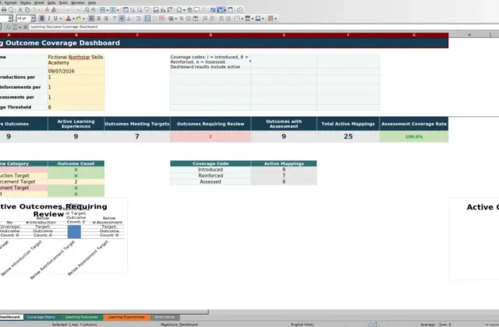Toggle Bold formatting
This screenshot has height=327, width=499.
pyautogui.click(x=42, y=19)
